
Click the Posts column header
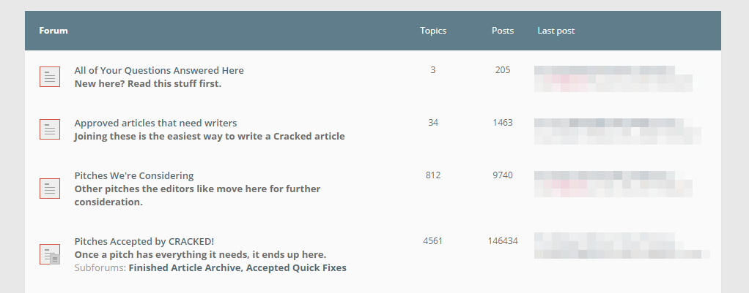point(503,31)
